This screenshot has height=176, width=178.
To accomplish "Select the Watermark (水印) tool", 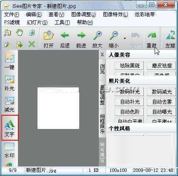I will tap(9, 150).
